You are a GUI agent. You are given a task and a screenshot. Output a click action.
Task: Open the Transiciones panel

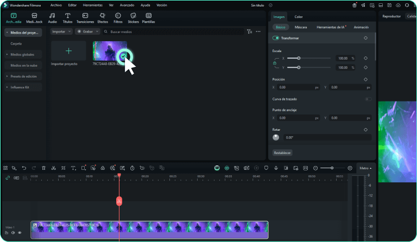[85, 18]
